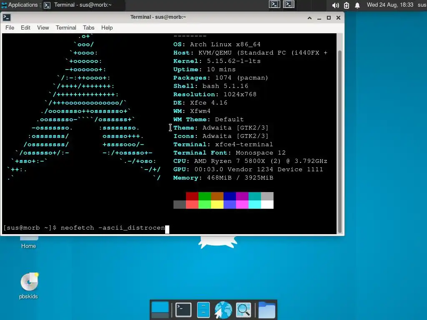Click the 'Terminal Font: Monospace 12' line
This screenshot has height=320, width=427.
229,153
